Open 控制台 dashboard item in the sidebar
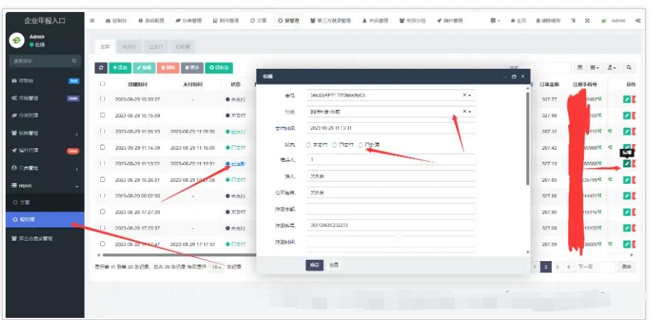The image size is (652, 320). 45,81
